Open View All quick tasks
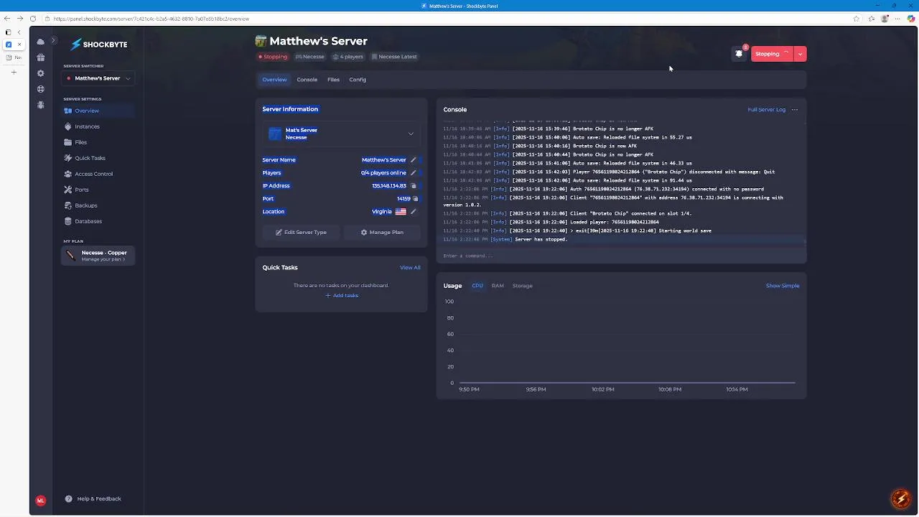 410,268
